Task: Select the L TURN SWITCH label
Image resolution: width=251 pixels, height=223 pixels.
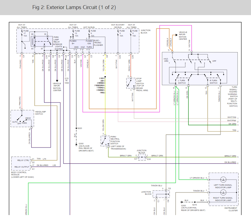Action: tap(182, 82)
